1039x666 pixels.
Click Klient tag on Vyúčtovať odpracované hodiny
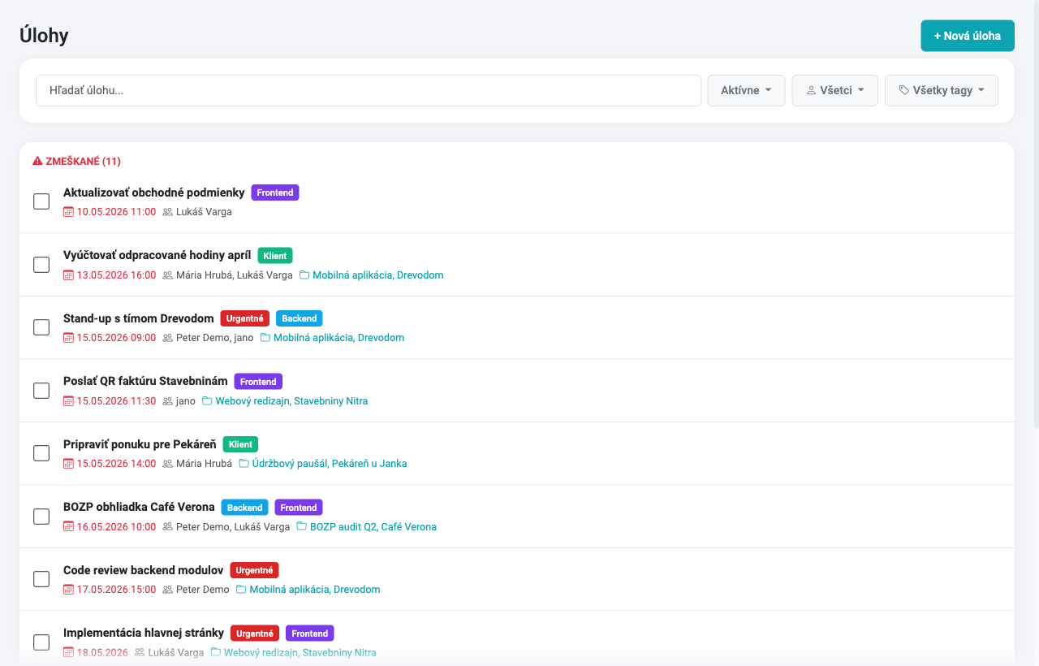275,256
